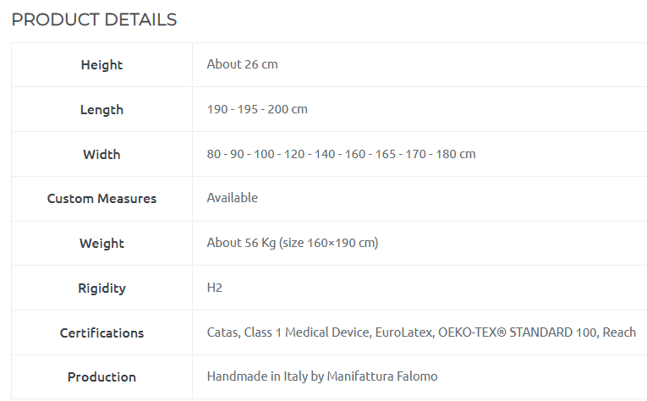Click the Certifications row label
Screen dimensions: 647x401
(x=101, y=333)
